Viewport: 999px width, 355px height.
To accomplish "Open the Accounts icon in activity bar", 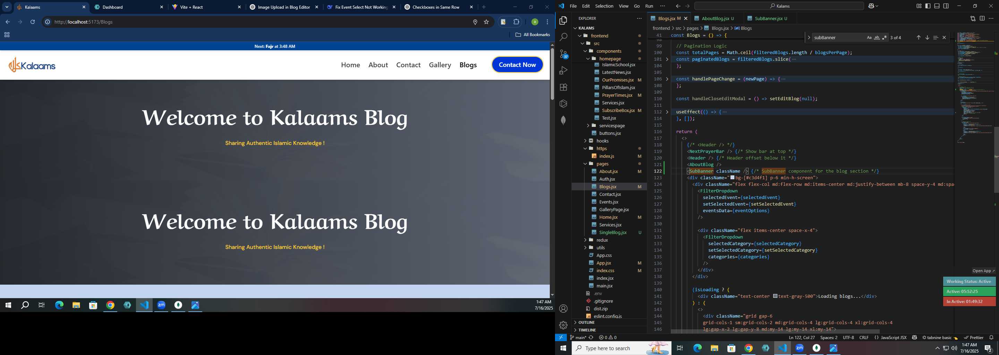I will point(563,309).
